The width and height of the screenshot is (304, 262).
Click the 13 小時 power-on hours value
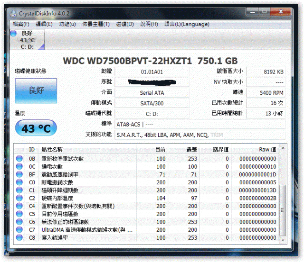(x=266, y=114)
